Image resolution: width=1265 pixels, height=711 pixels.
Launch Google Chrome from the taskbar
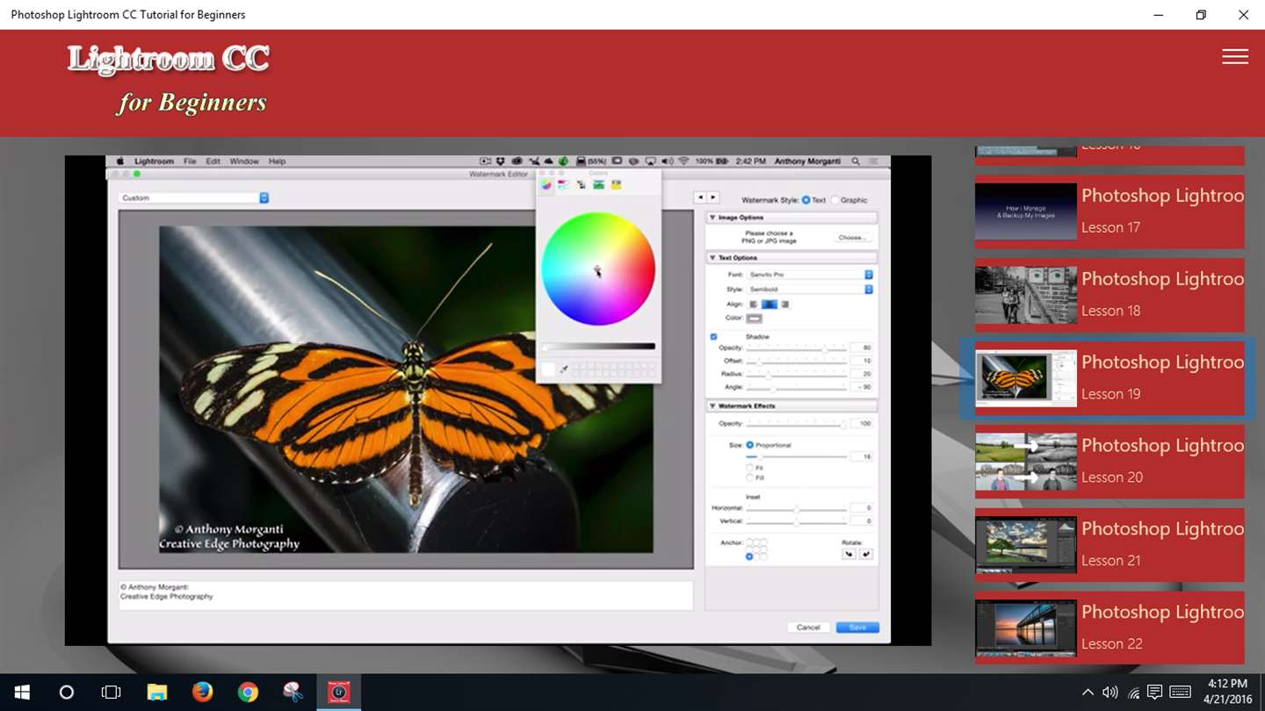(248, 693)
